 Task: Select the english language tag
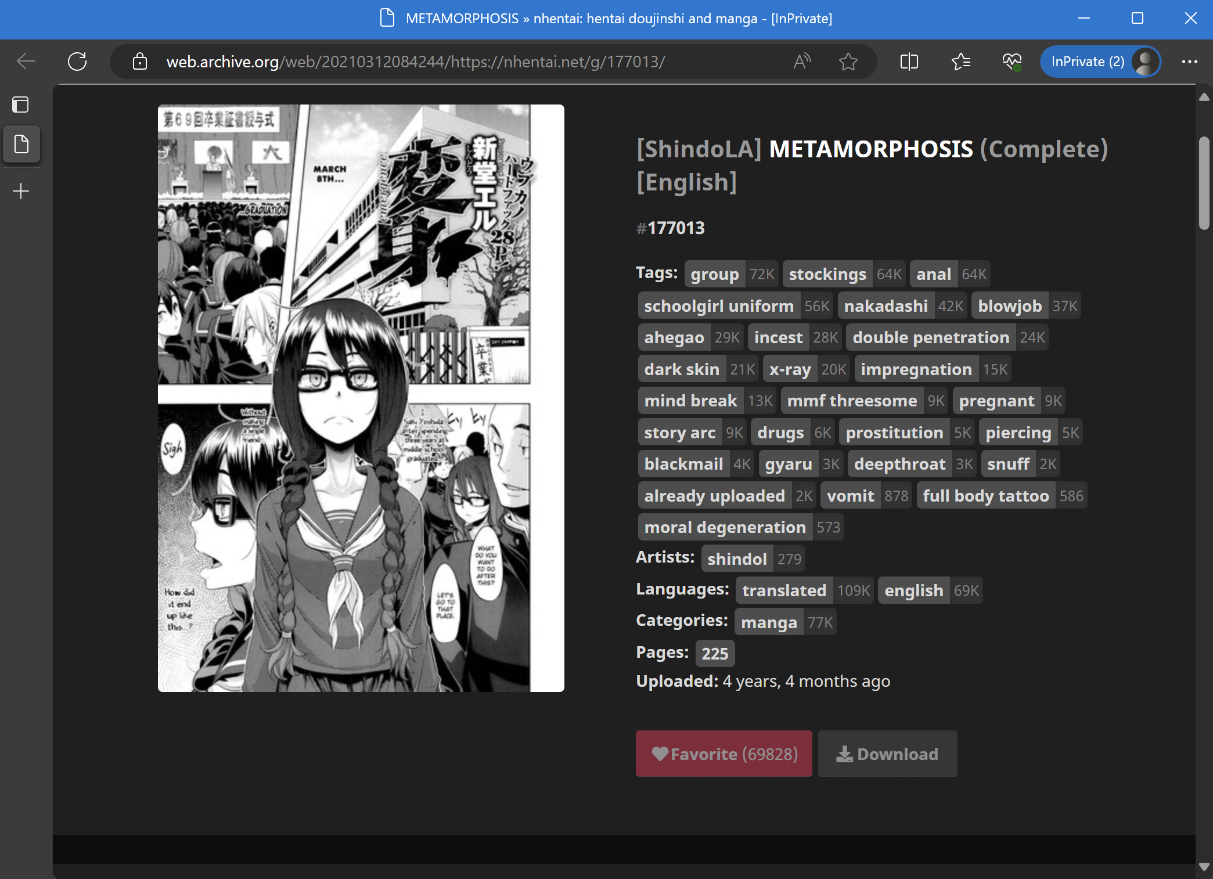coord(913,590)
